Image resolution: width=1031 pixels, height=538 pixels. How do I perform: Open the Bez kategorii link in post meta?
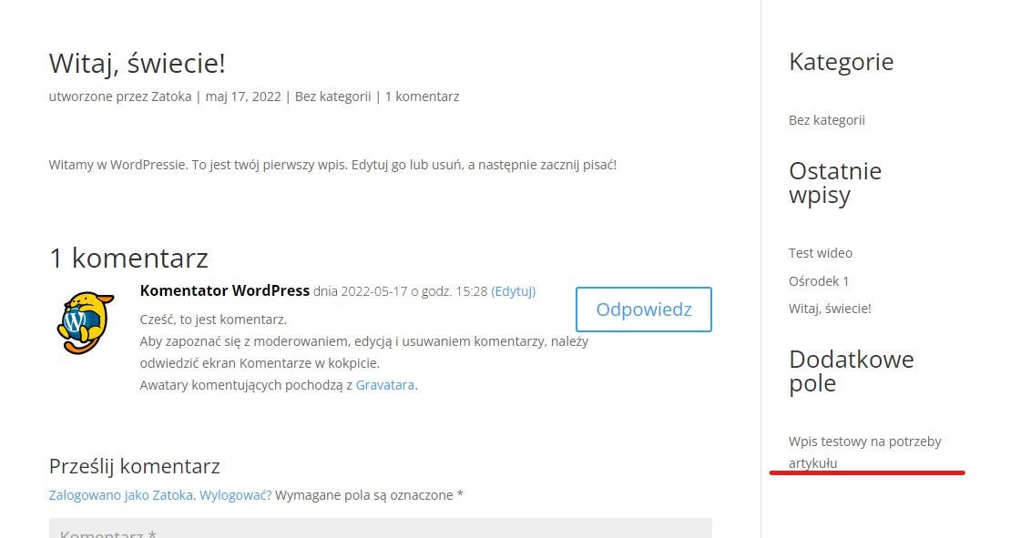(x=332, y=96)
